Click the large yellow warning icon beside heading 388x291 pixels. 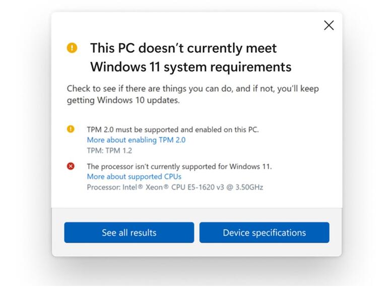72,48
